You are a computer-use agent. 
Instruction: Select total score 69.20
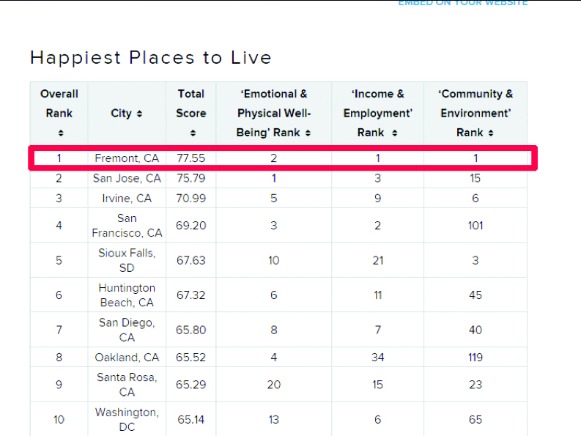click(x=190, y=226)
